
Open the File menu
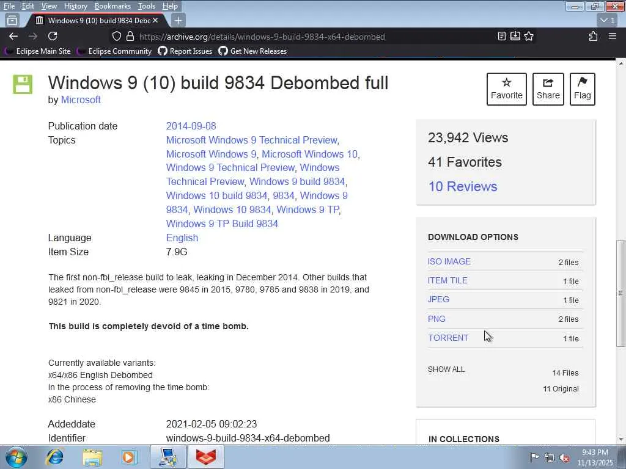[x=9, y=6]
